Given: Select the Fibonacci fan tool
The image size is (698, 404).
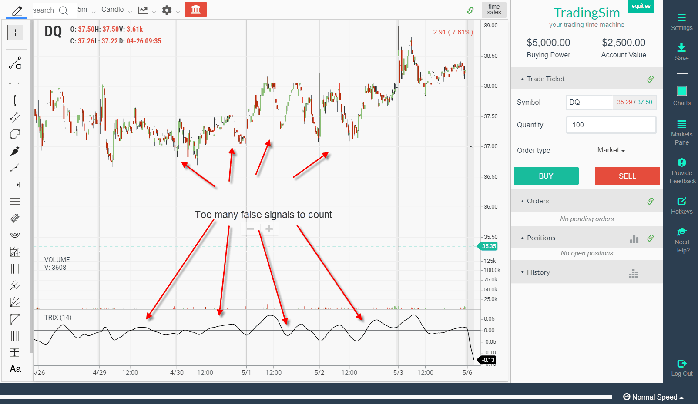Looking at the screenshot, I should point(14,302).
